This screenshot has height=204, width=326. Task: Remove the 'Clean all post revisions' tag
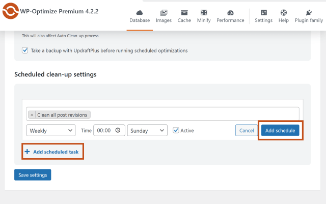coord(32,115)
